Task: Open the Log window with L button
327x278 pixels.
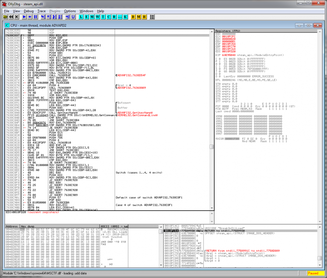Action: click(81, 17)
